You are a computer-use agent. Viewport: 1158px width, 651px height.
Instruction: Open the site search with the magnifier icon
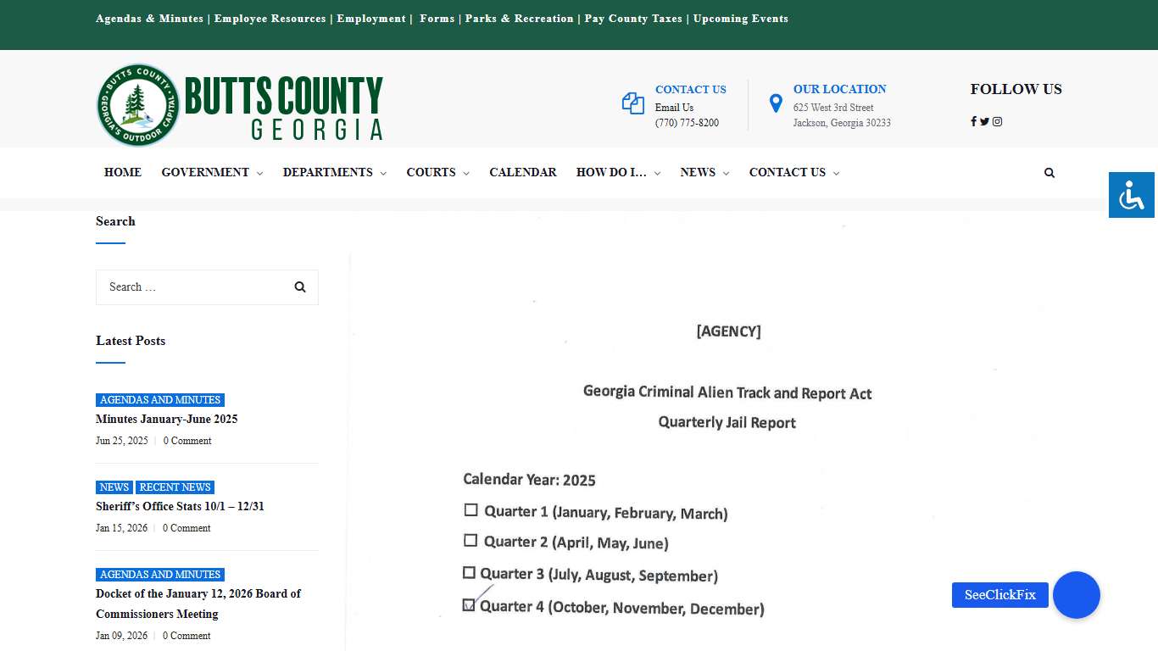(x=1049, y=172)
